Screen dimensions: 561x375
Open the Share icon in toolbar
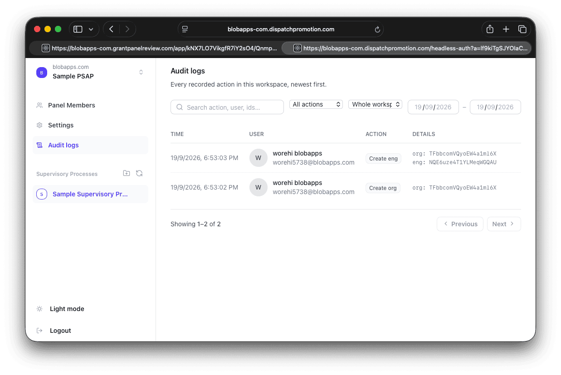(490, 29)
